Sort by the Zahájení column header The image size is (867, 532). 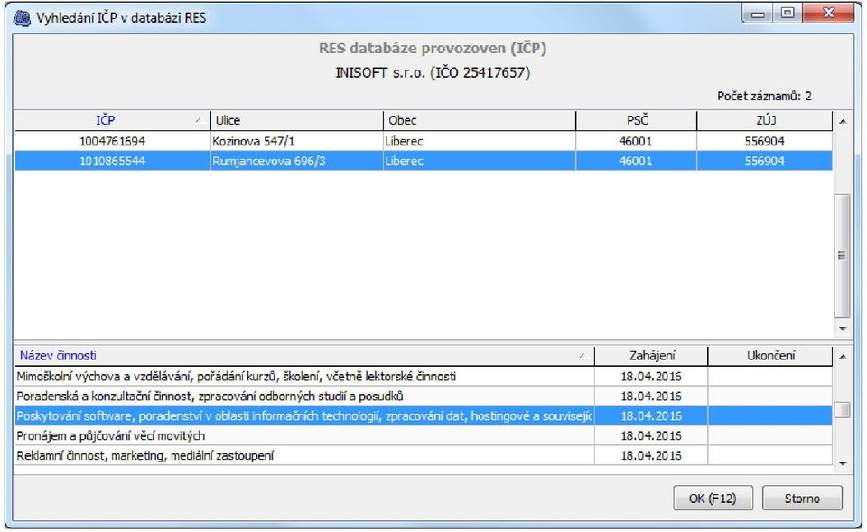point(651,356)
